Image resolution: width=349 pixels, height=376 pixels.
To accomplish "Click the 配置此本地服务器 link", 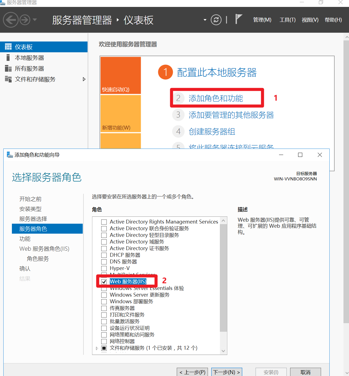I will (x=217, y=72).
